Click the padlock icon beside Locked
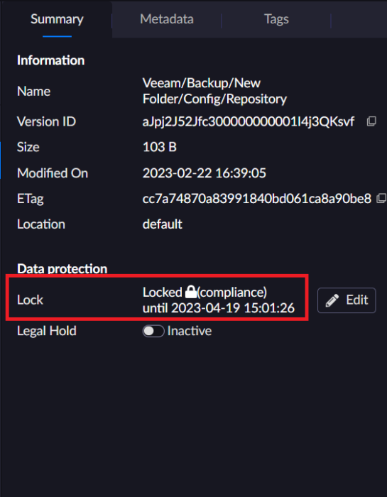The image size is (387, 497). click(x=190, y=292)
